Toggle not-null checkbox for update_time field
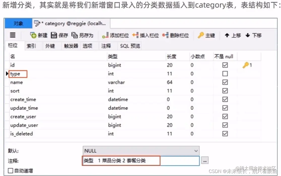Screen dimensions: 281x176 point(225,108)
